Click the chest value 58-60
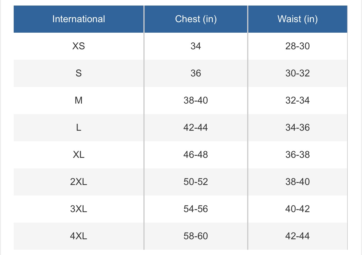Viewport: 362px width, 255px height. 196,236
